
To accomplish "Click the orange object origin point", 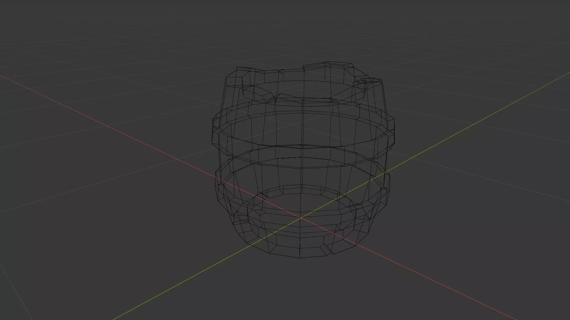I will pos(301,218).
